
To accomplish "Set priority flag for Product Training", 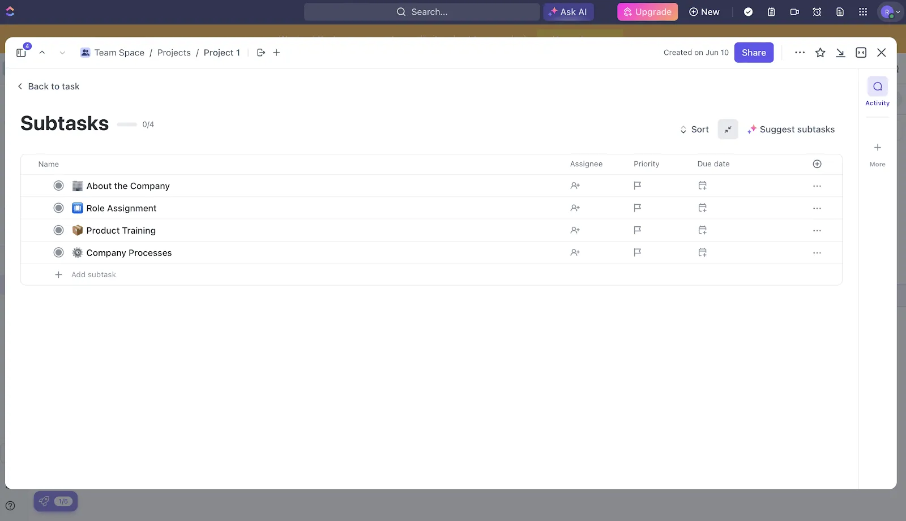I will (638, 230).
